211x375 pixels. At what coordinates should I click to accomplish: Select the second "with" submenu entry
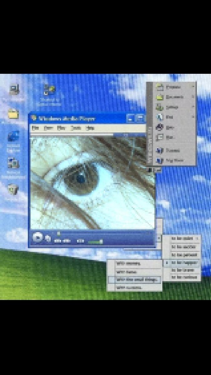pyautogui.click(x=135, y=272)
